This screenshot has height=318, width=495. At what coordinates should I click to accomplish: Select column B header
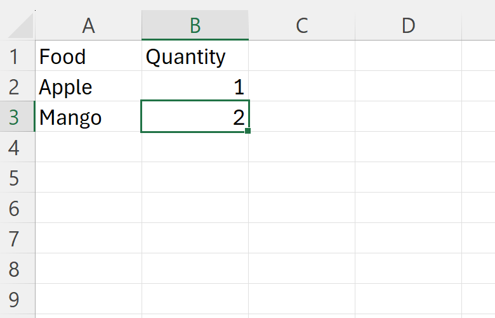[x=195, y=25]
